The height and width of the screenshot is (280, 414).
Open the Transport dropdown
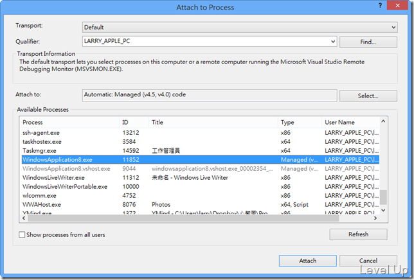(x=240, y=27)
